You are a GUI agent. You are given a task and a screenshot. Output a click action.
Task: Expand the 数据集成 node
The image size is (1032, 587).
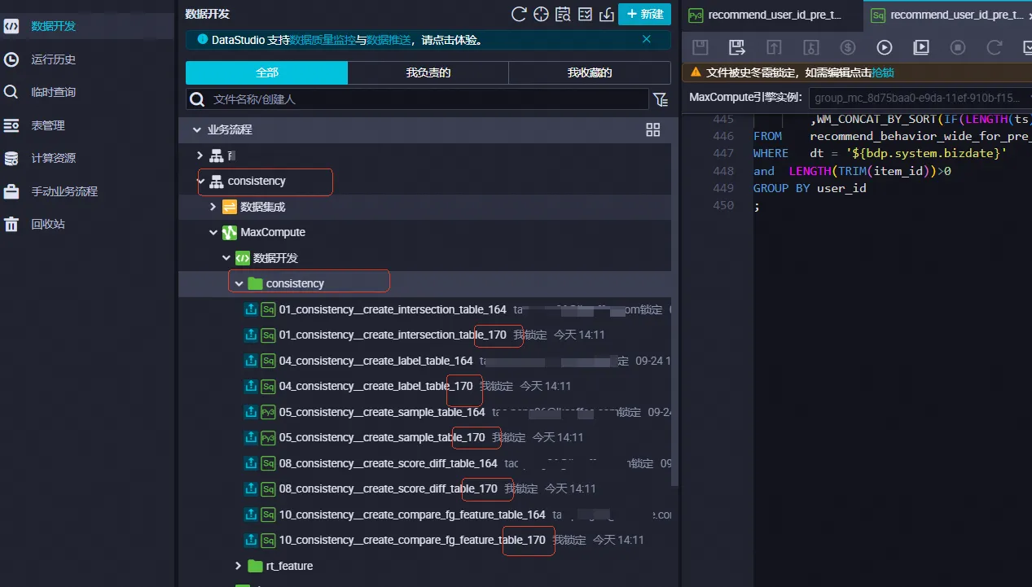213,207
